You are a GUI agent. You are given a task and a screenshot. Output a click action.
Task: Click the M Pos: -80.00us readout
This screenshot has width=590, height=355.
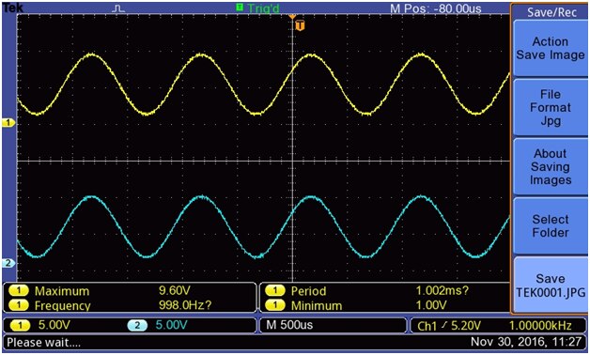pyautogui.click(x=436, y=8)
